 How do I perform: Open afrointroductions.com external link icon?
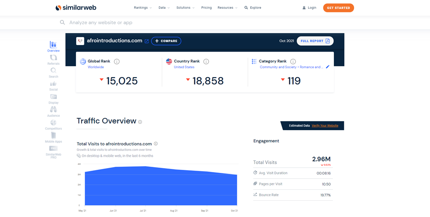pyautogui.click(x=146, y=41)
